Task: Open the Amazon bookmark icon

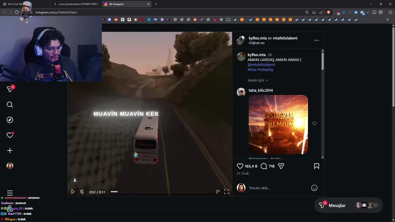Action: [129, 19]
